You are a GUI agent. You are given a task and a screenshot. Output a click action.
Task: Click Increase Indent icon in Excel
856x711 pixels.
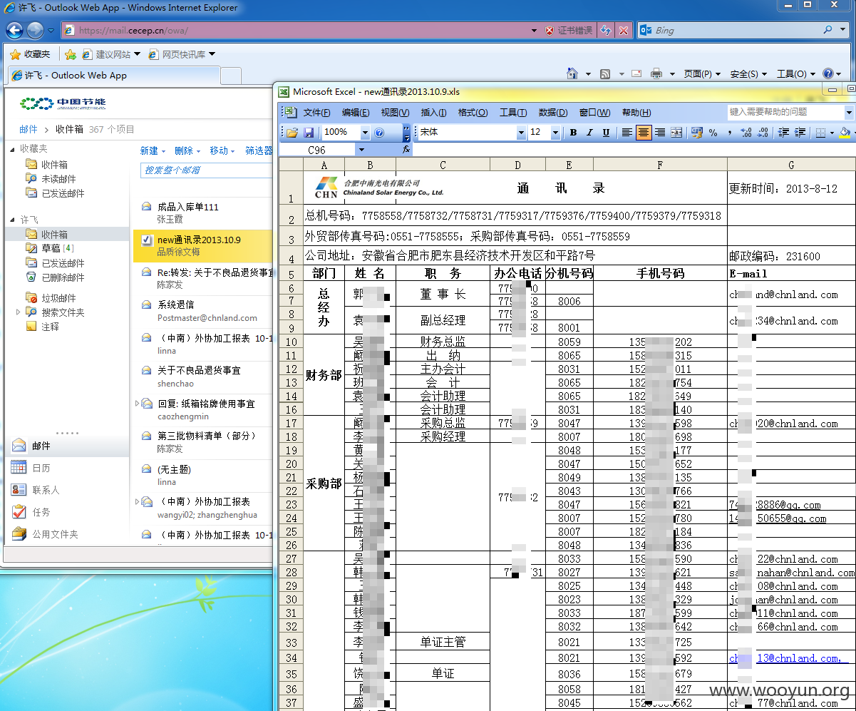click(800, 133)
